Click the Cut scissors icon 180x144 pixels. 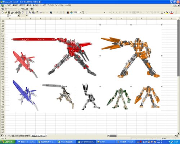27,12
